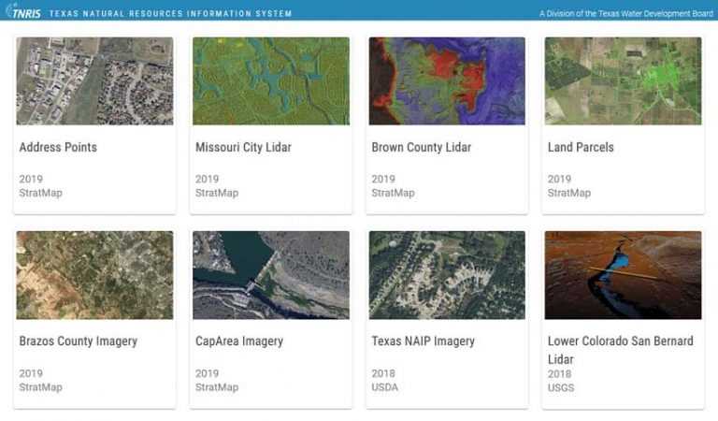
Task: Click the TNRIS logo in header
Action: pos(22,10)
